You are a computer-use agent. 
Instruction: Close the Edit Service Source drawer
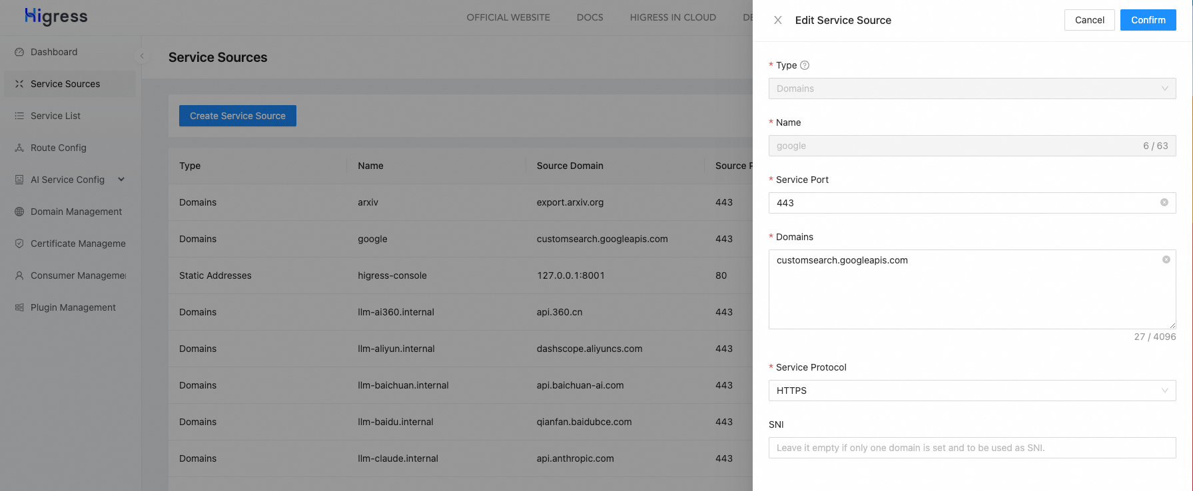pyautogui.click(x=777, y=20)
